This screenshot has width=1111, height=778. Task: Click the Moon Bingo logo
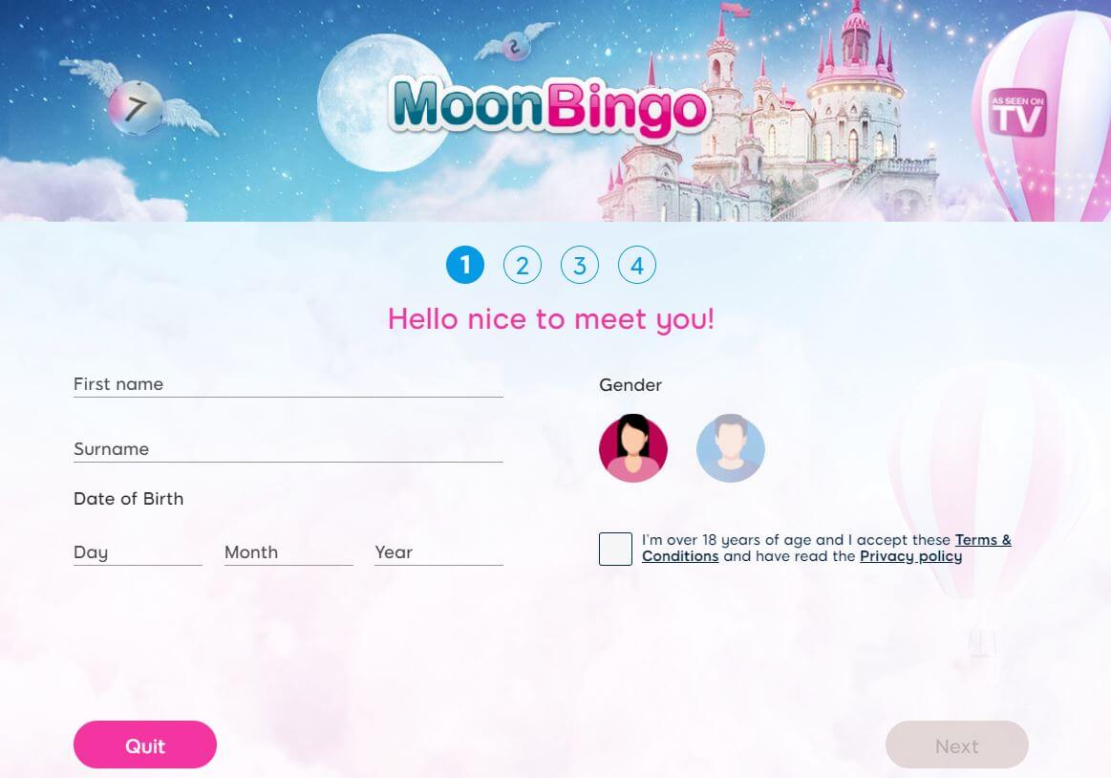click(x=550, y=107)
